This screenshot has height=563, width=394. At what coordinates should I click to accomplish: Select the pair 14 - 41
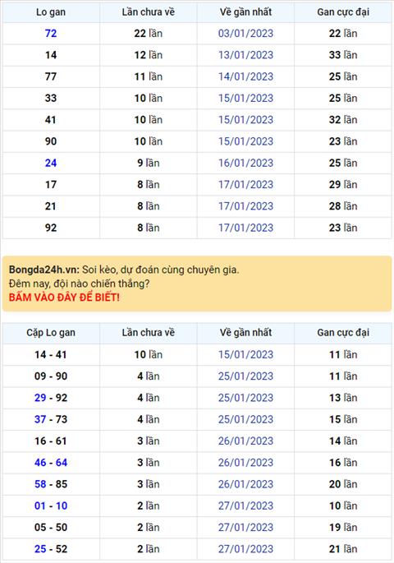coord(51,355)
